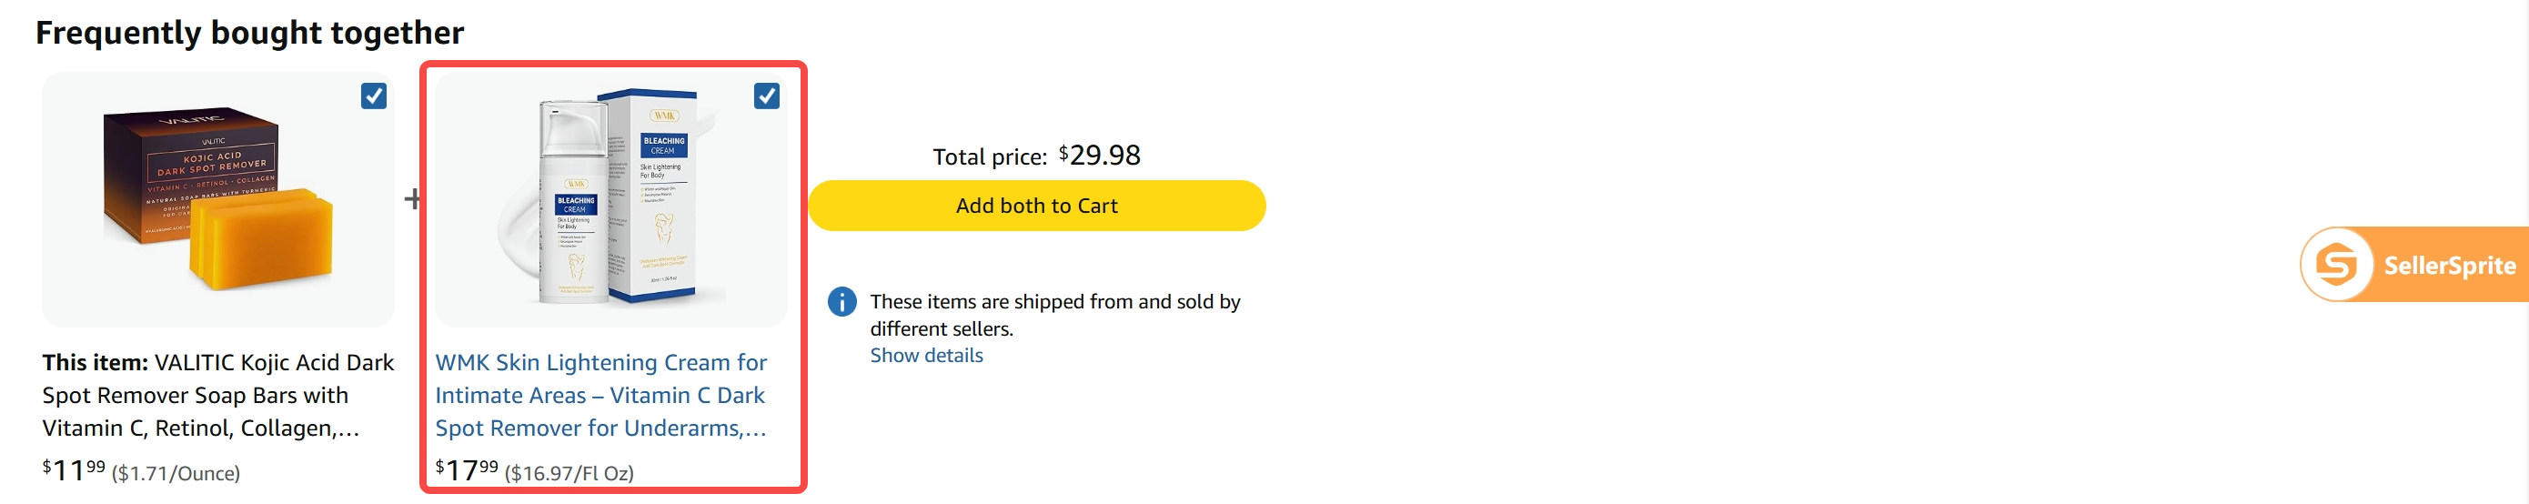Click the $29.98 total price amount
Screen dimensions: 2529x504
point(1100,156)
